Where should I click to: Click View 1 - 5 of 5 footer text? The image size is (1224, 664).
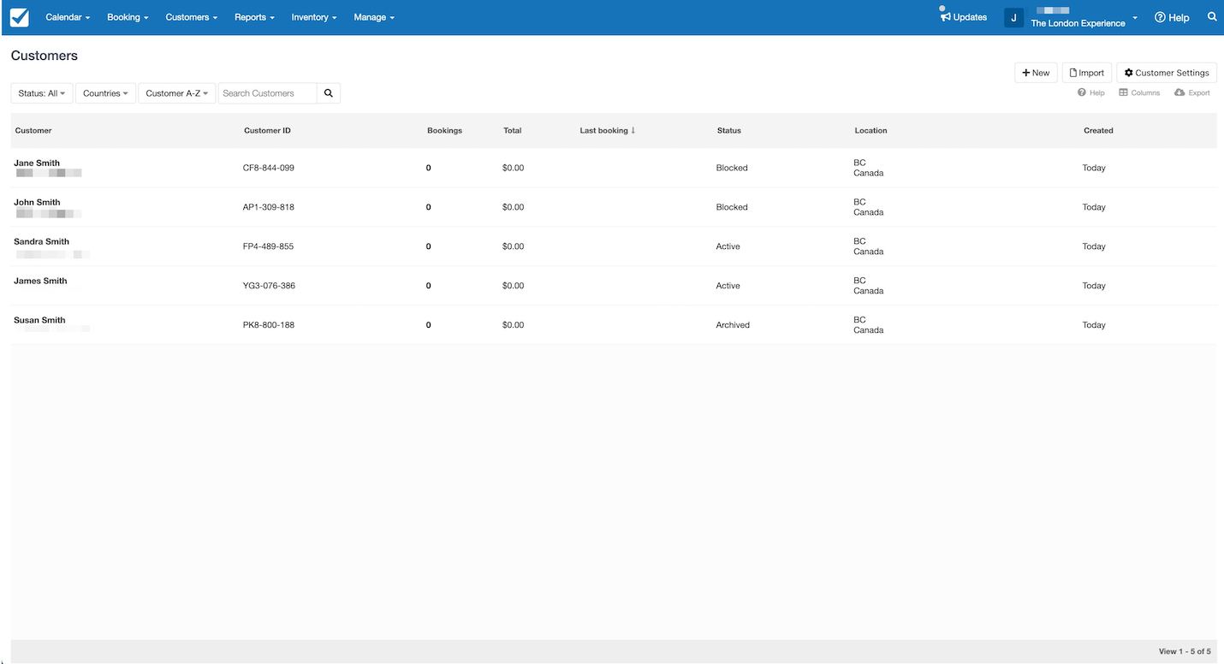1185,651
